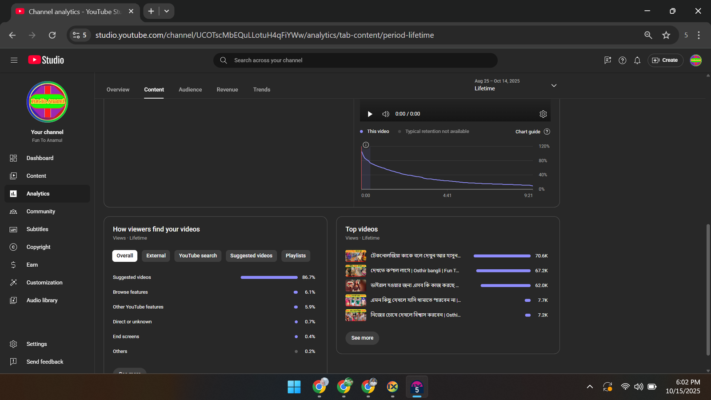Toggle the Suggested videos filter chip
The image size is (711, 400).
tap(251, 256)
